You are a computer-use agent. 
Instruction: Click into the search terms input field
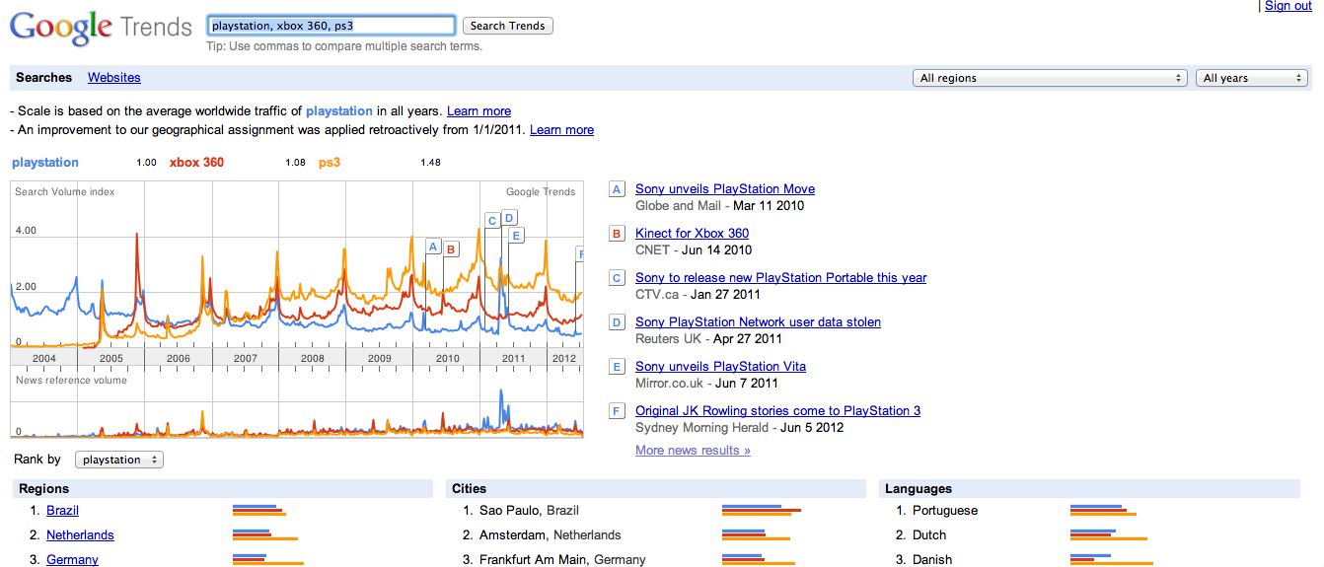[x=331, y=26]
